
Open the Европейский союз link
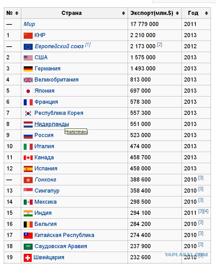[x=59, y=46]
